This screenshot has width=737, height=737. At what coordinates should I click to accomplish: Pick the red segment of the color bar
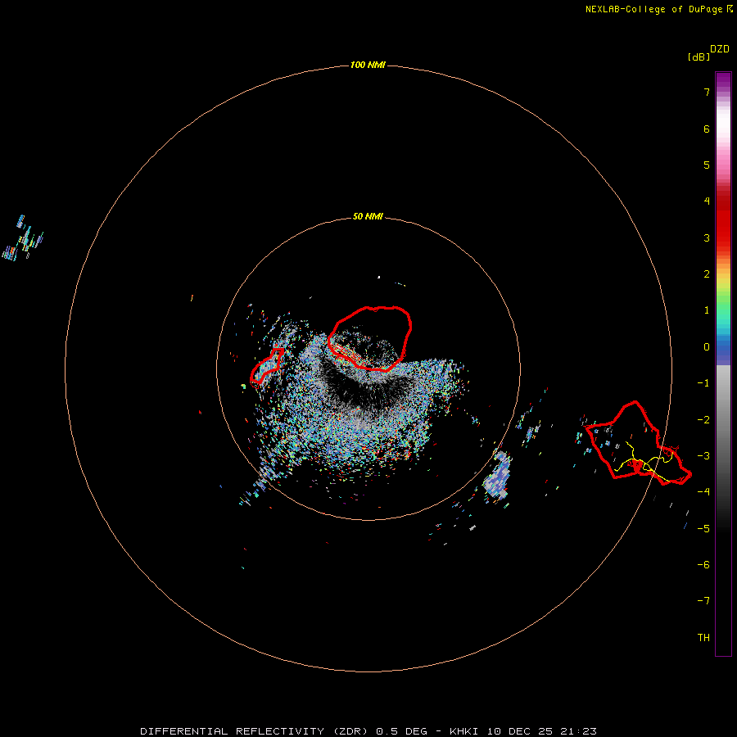[723, 219]
